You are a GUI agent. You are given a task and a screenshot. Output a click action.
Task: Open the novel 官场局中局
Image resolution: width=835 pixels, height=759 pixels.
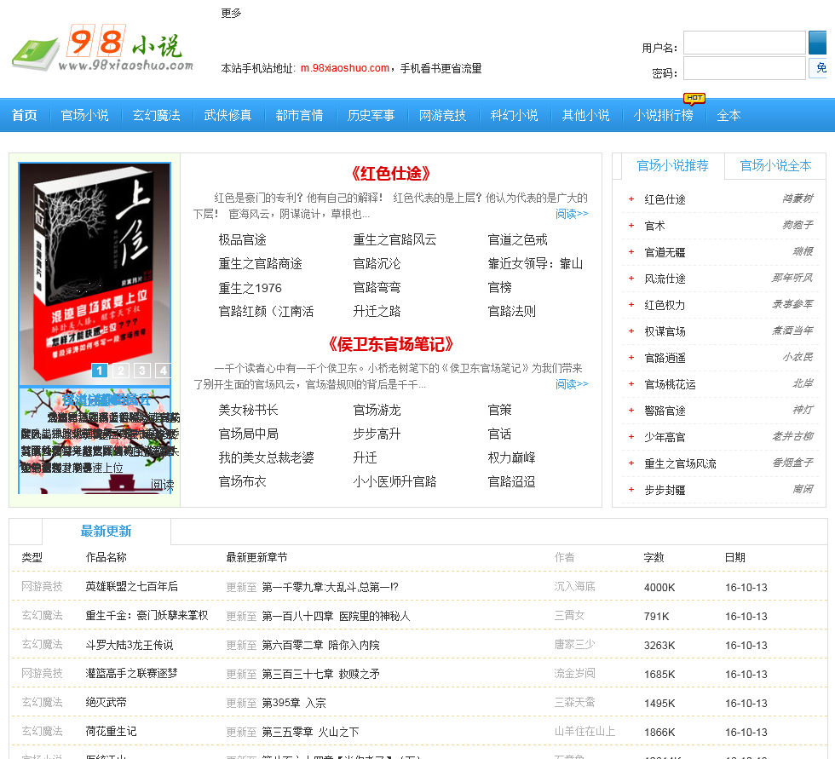(248, 434)
